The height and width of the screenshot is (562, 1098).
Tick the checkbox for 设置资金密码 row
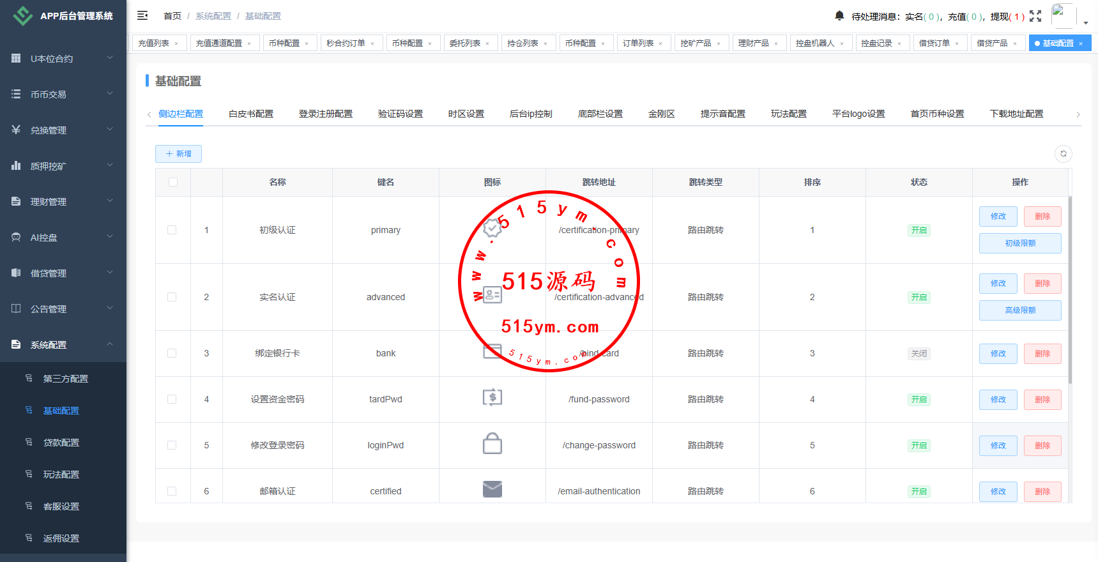click(x=172, y=399)
